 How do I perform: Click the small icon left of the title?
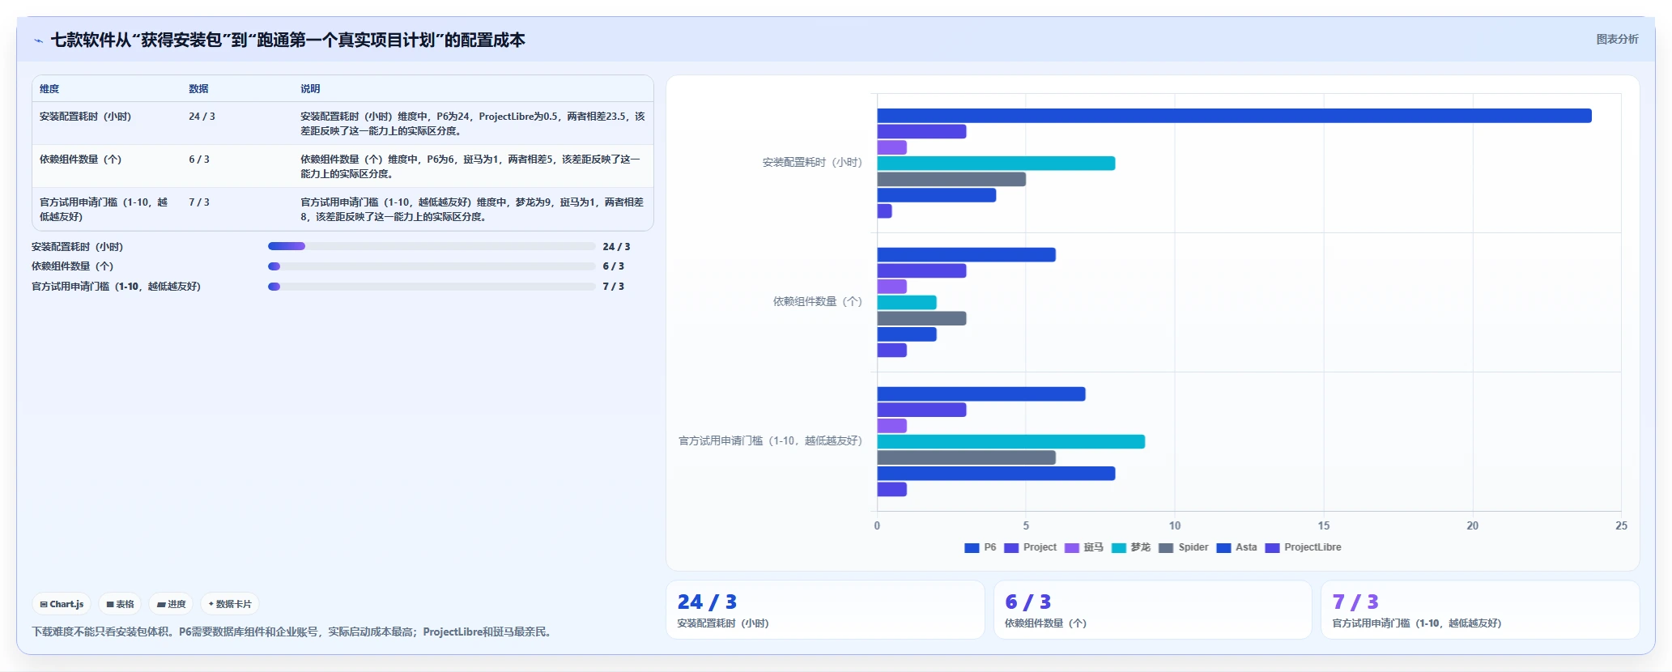click(x=38, y=40)
